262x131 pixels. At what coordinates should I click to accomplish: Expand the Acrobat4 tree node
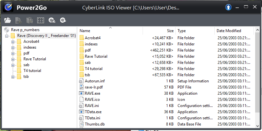[x=13, y=42]
